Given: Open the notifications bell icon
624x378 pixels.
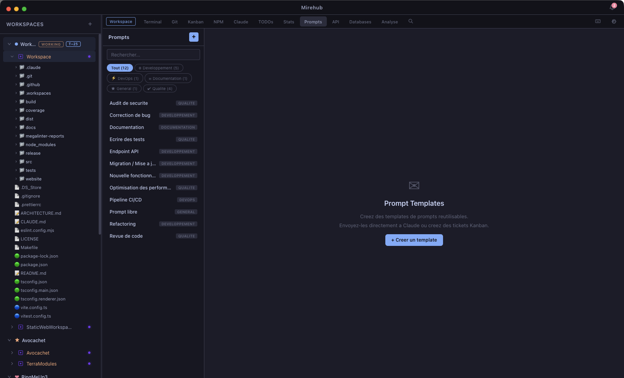Looking at the screenshot, I should click(x=612, y=7).
